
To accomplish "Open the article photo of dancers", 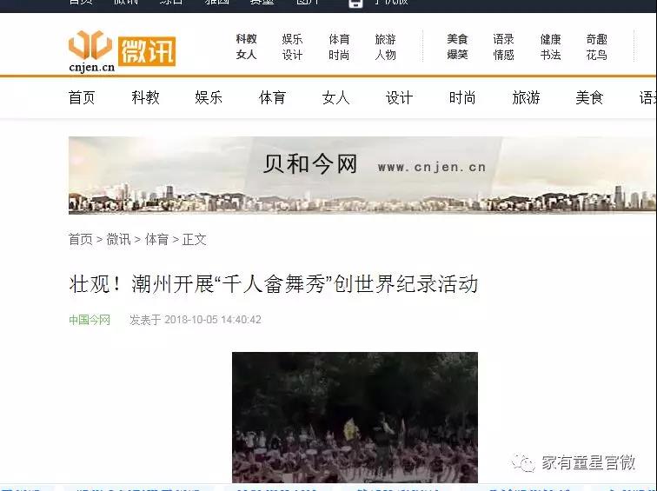I will tap(355, 417).
